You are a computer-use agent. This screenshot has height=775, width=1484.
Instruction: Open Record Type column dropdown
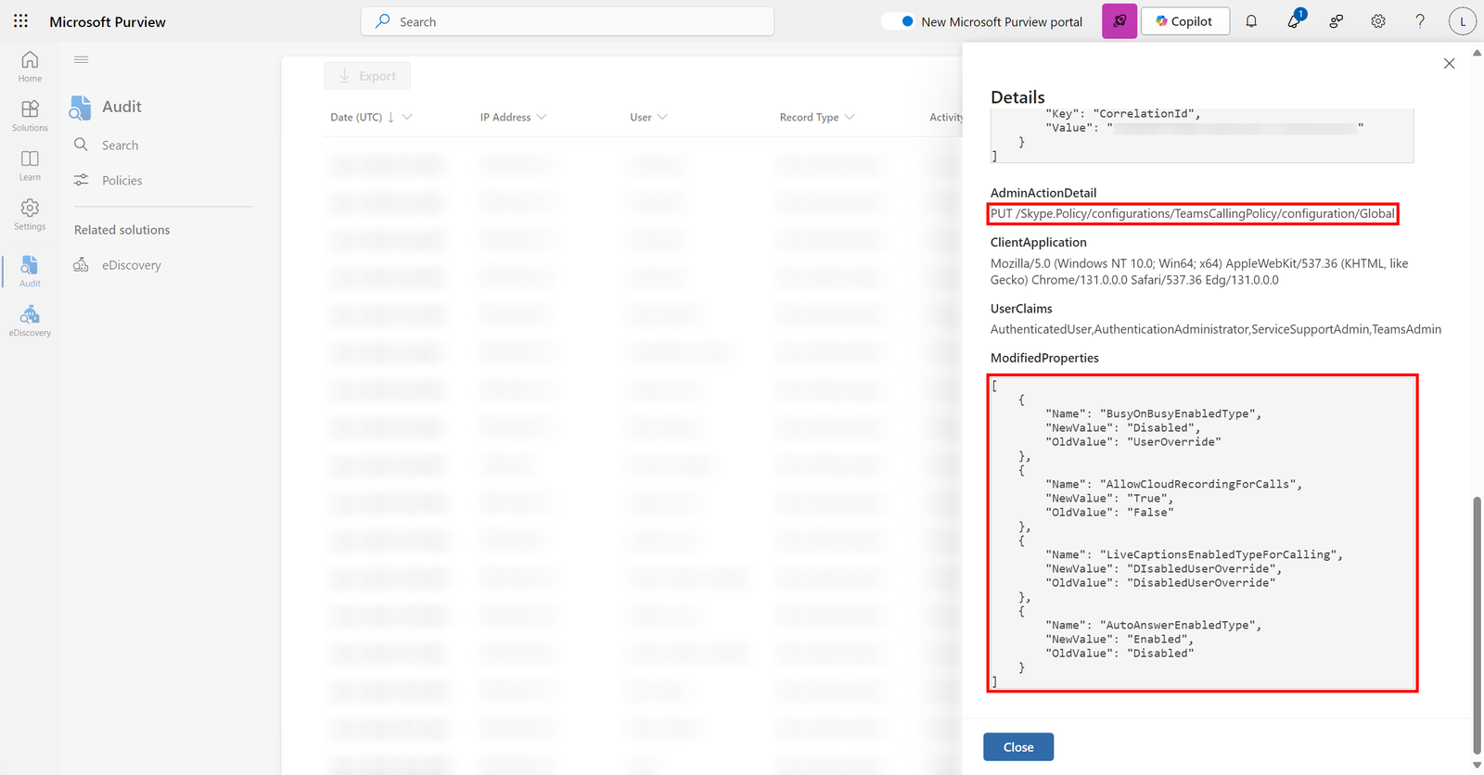(x=850, y=117)
